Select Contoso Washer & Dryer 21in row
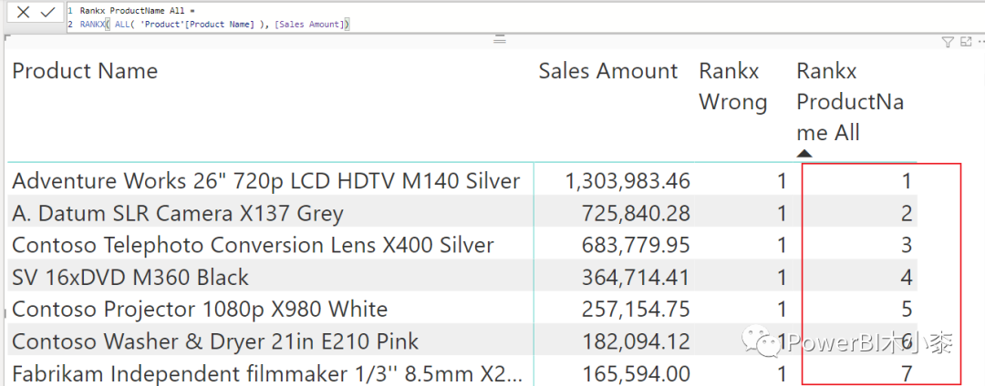The height and width of the screenshot is (386, 985). [x=215, y=342]
